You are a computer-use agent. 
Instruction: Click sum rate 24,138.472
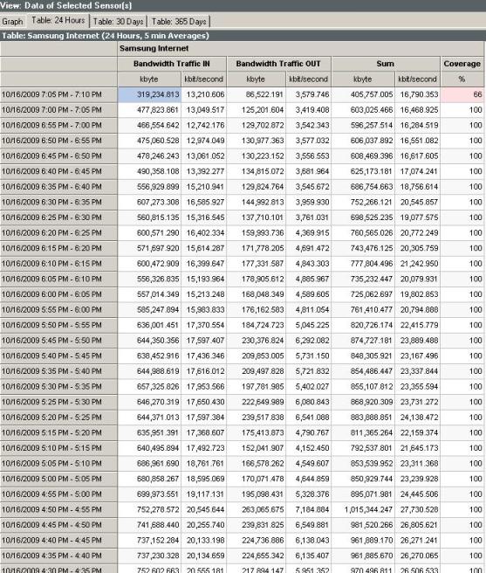[419, 417]
